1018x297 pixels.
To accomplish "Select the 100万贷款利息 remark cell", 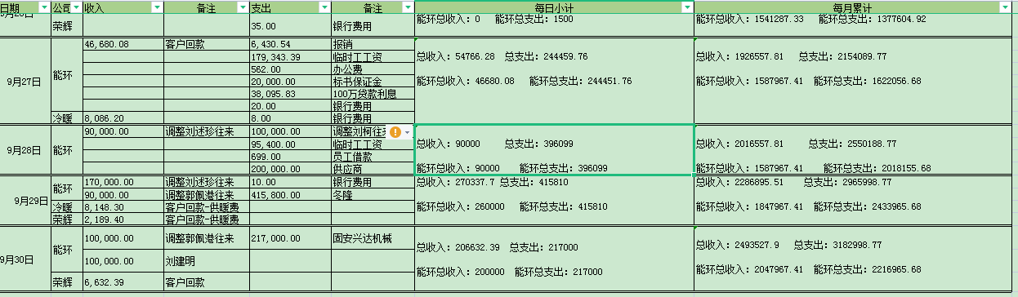I will (x=373, y=94).
